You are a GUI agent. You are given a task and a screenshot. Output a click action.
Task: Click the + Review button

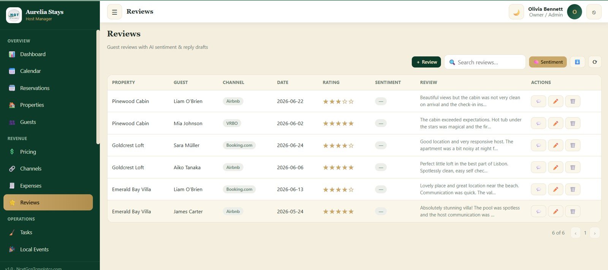pos(426,62)
